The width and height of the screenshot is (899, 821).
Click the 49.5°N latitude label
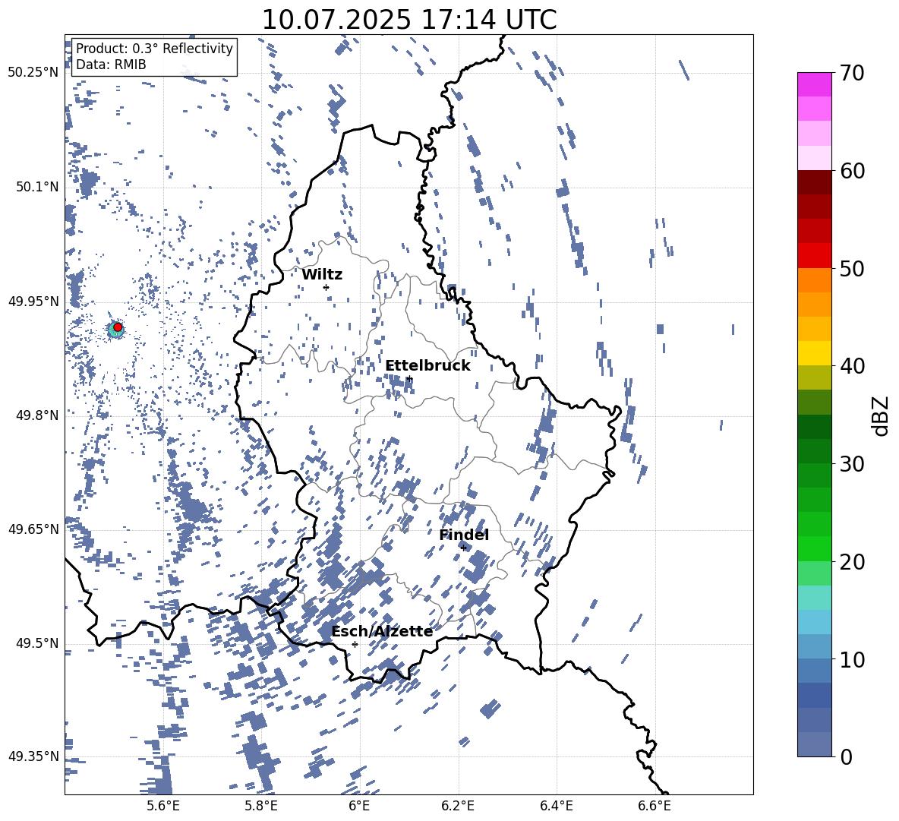pyautogui.click(x=37, y=643)
